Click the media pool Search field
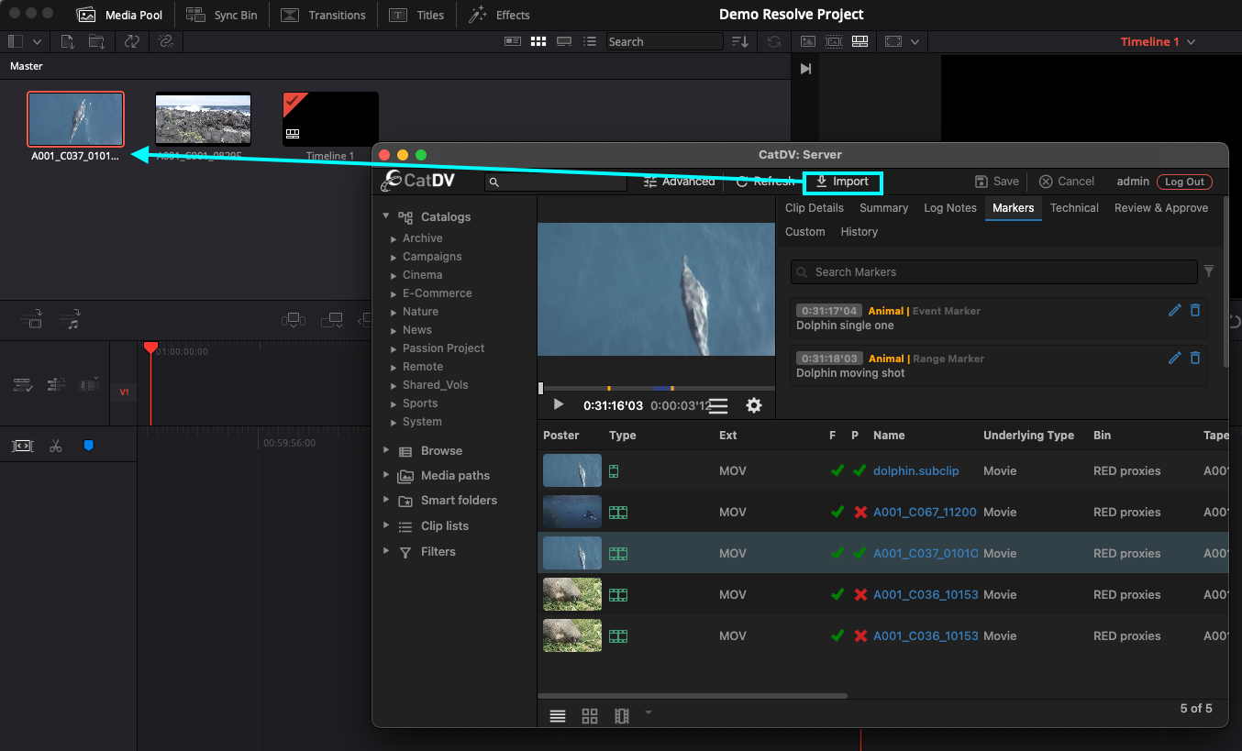1242x751 pixels. tap(664, 41)
